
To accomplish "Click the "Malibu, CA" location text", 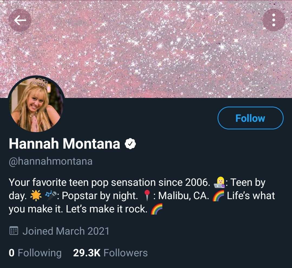I will pyautogui.click(x=183, y=196).
